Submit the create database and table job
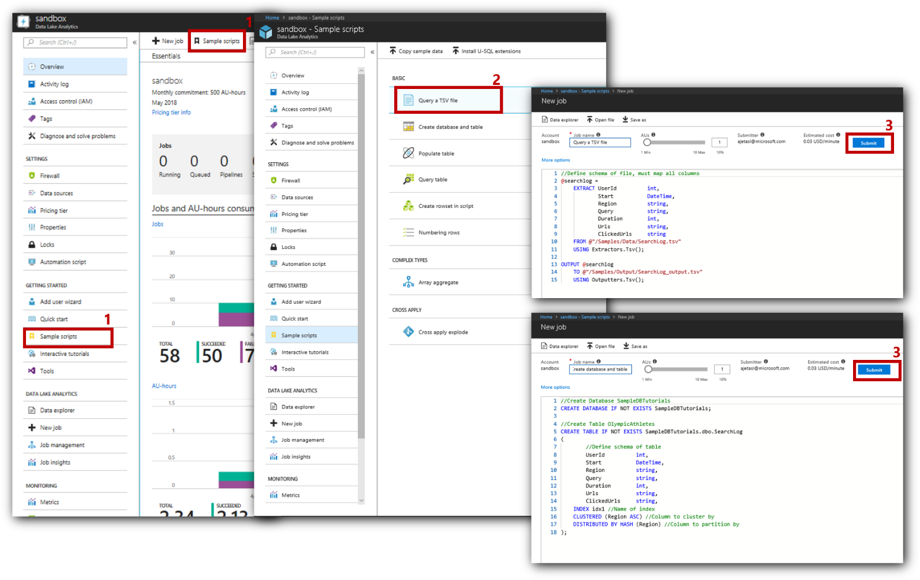The width and height of the screenshot is (920, 580). point(874,370)
